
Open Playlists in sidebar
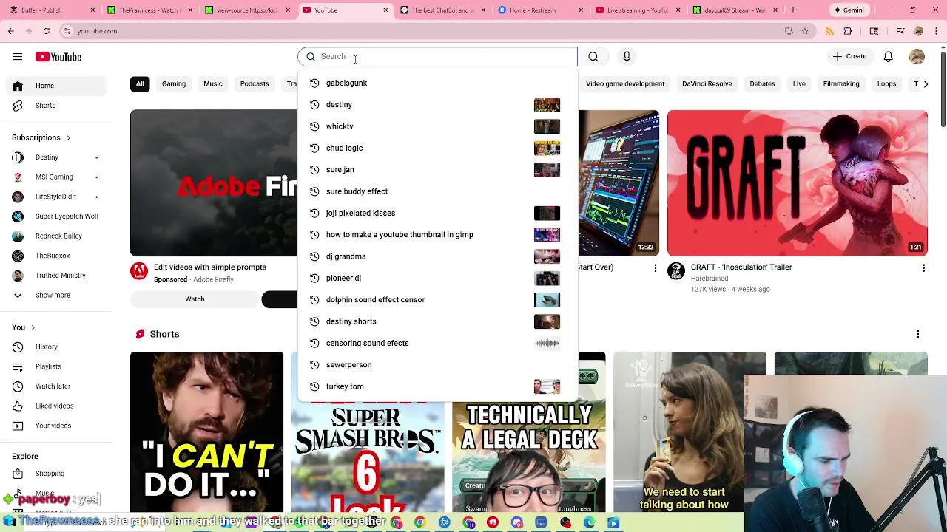(x=56, y=366)
